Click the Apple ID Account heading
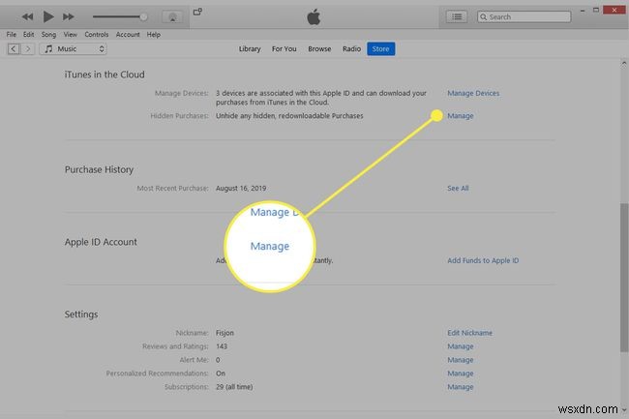The width and height of the screenshot is (629, 419). [101, 242]
